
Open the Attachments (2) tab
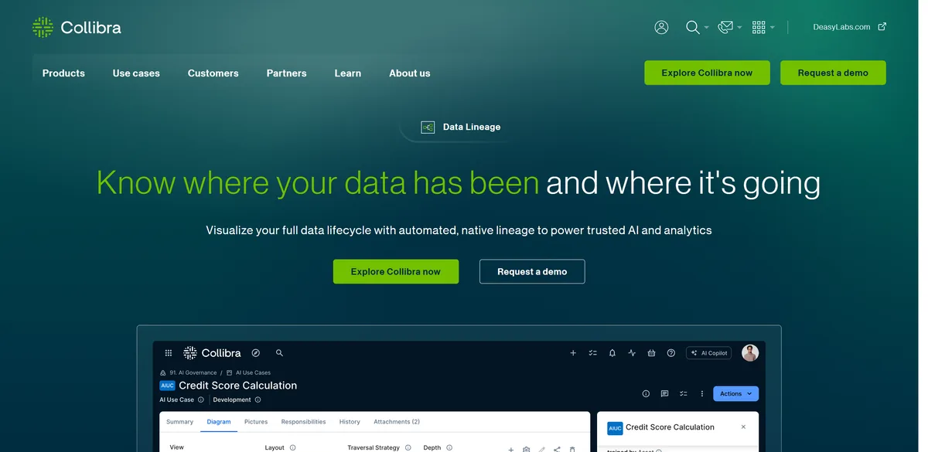397,422
